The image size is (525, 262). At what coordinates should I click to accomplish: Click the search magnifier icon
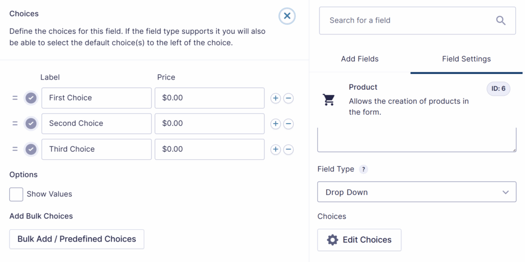501,21
